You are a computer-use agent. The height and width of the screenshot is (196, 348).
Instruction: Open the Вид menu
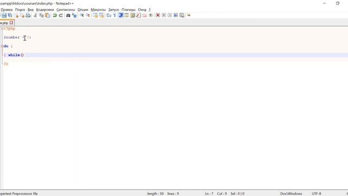30,10
